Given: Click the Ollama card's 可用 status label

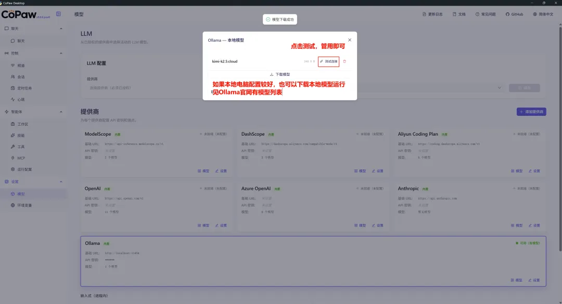Looking at the screenshot, I should (x=528, y=244).
